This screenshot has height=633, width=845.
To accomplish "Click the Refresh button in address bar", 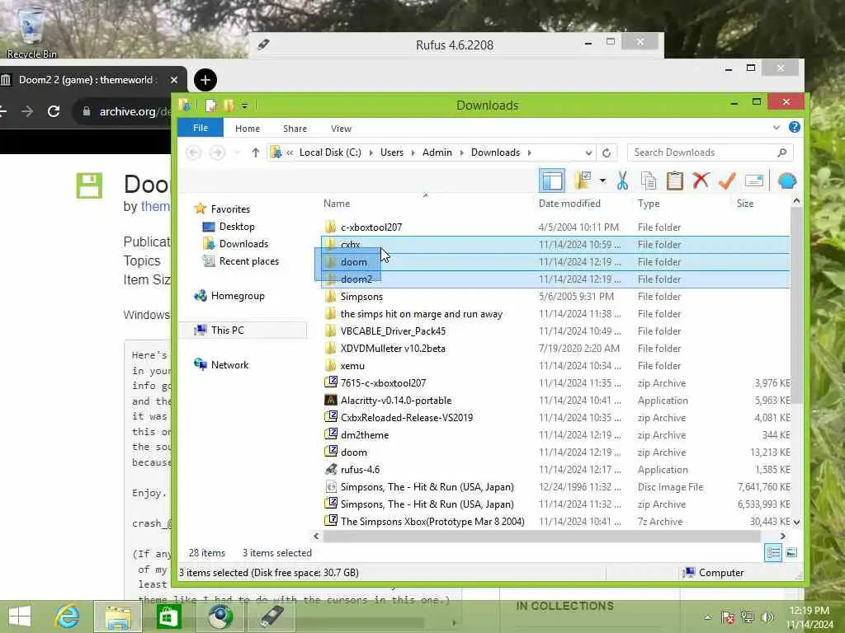I will (x=607, y=152).
